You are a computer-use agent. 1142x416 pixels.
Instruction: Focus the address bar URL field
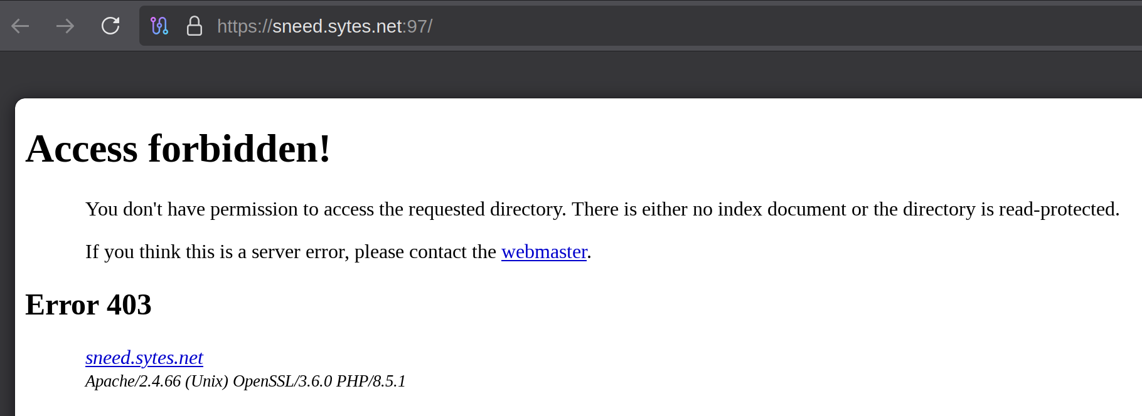click(565, 26)
